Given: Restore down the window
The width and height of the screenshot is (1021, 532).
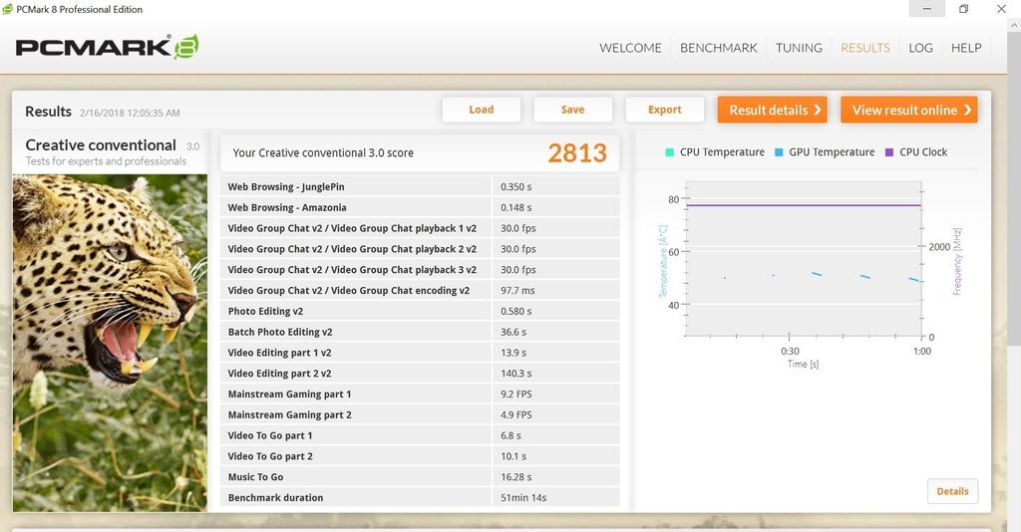Looking at the screenshot, I should click(963, 9).
